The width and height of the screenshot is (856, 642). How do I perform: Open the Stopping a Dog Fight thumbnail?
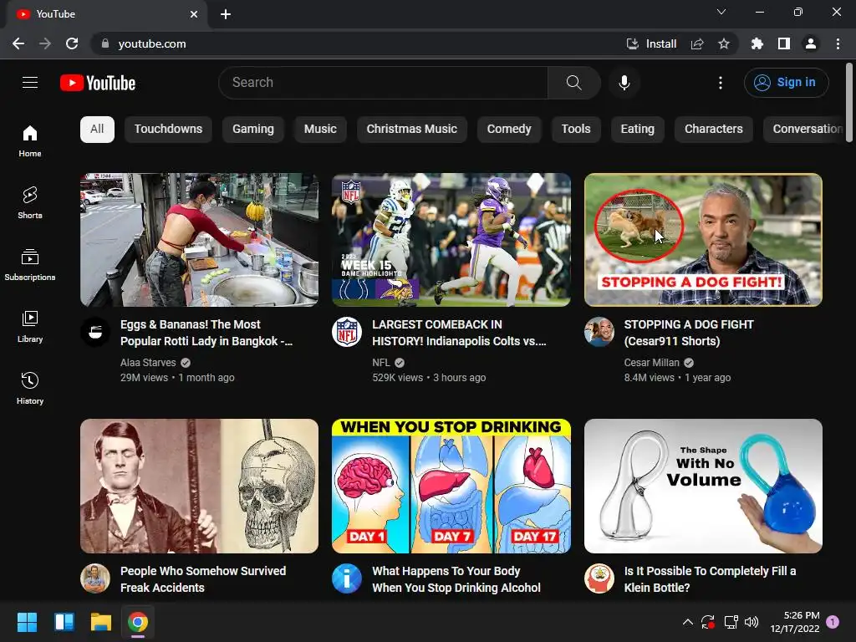click(703, 240)
